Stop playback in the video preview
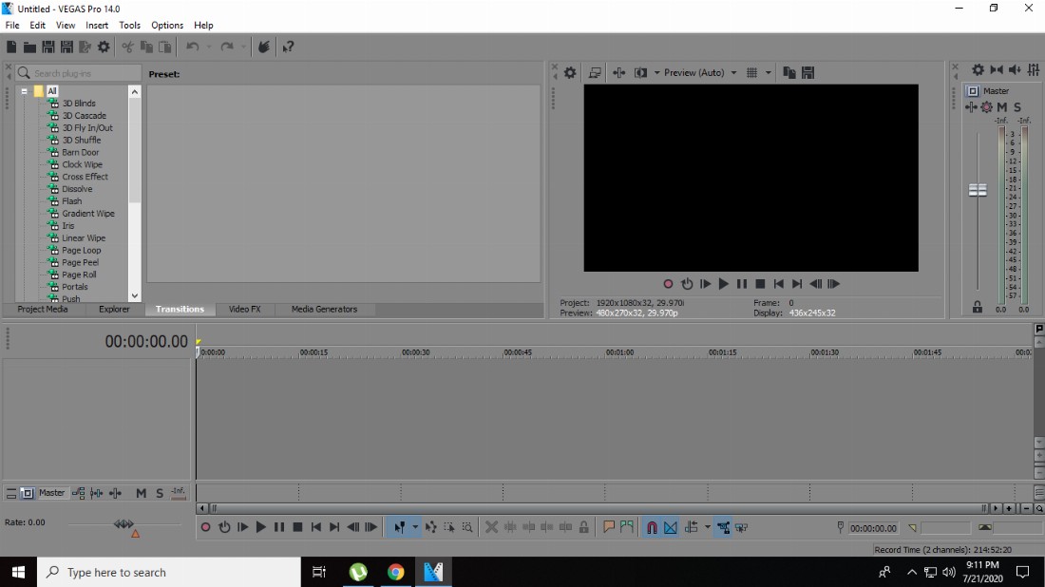The width and height of the screenshot is (1045, 587). (760, 284)
